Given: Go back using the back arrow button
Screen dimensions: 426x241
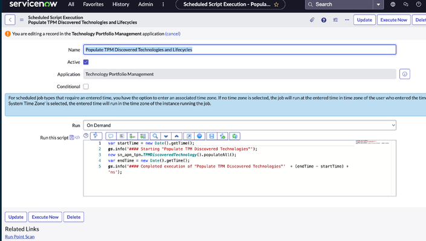Looking at the screenshot, I should [x=10, y=20].
